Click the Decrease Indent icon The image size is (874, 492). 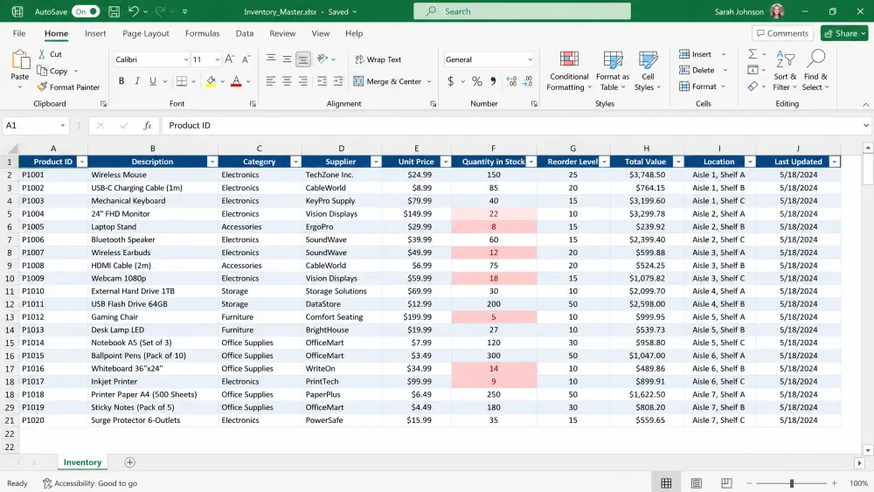coord(323,81)
